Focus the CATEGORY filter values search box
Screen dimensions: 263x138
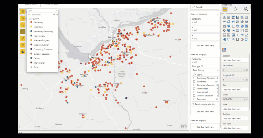[205, 75]
